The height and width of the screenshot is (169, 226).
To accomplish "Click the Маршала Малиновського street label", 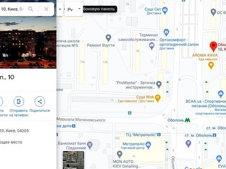I will pyautogui.click(x=81, y=120).
